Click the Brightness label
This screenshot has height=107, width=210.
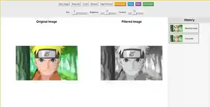click(x=94, y=12)
